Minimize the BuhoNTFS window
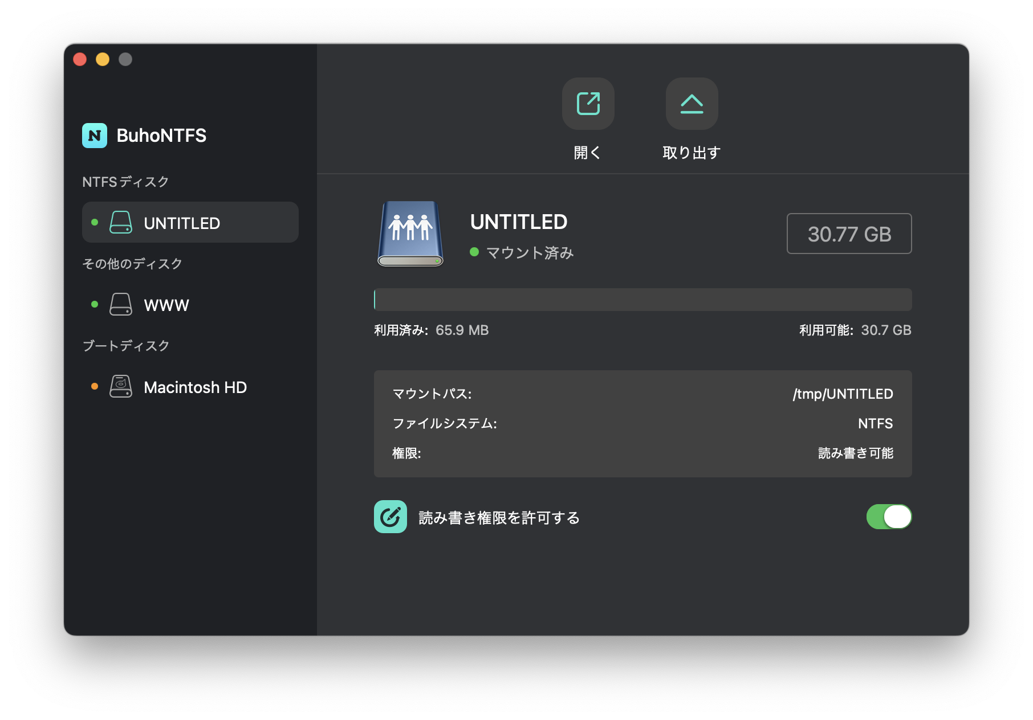1033x720 pixels. (x=103, y=59)
